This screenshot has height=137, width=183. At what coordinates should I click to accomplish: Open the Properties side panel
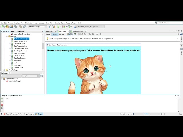coord(182,38)
